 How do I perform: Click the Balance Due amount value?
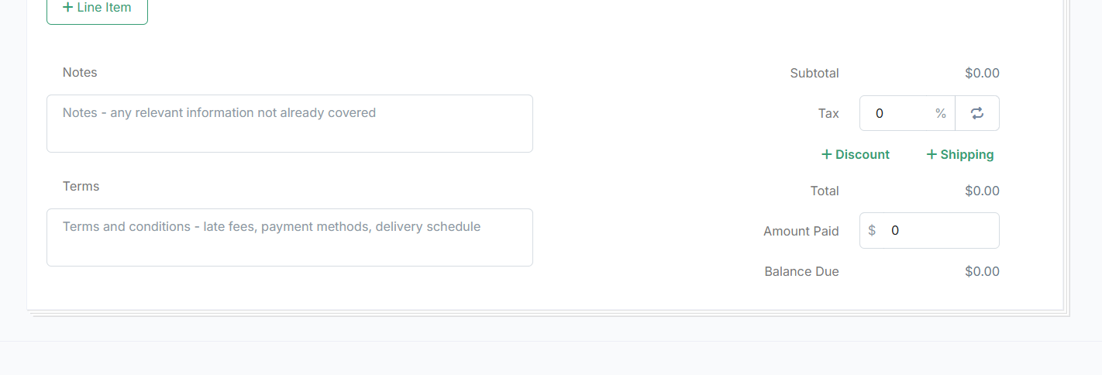982,271
